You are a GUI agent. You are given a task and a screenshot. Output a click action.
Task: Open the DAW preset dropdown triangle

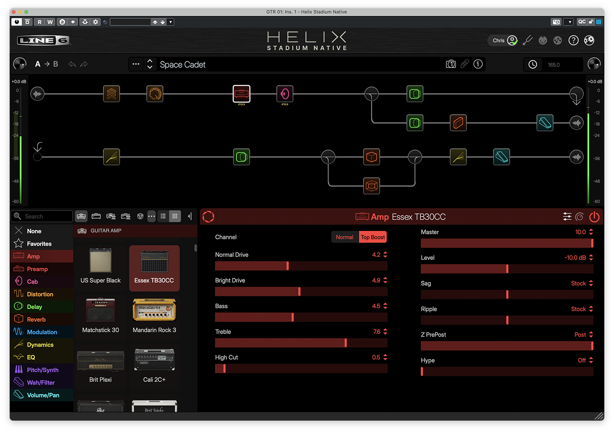pyautogui.click(x=171, y=22)
